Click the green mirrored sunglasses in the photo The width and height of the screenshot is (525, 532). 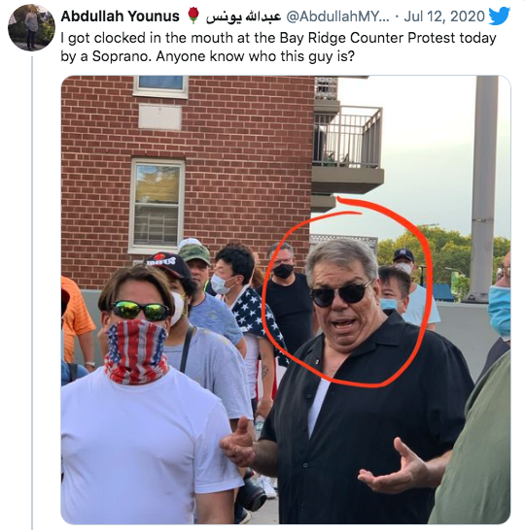(140, 311)
